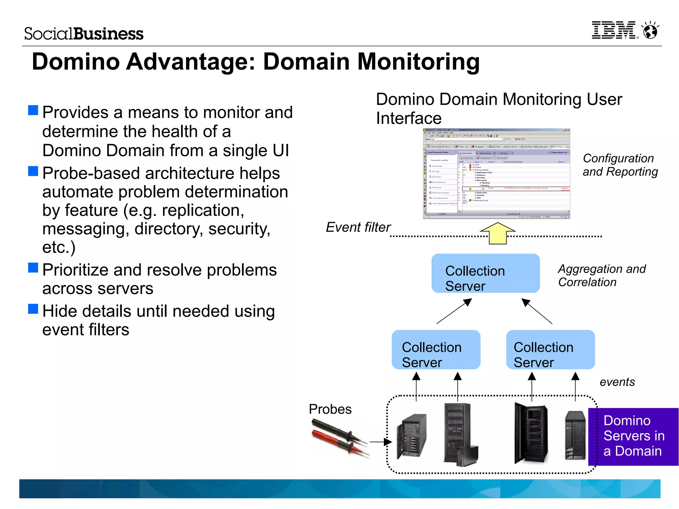The image size is (679, 509).
Task: Expand the Database category row
Action: (x=475, y=175)
